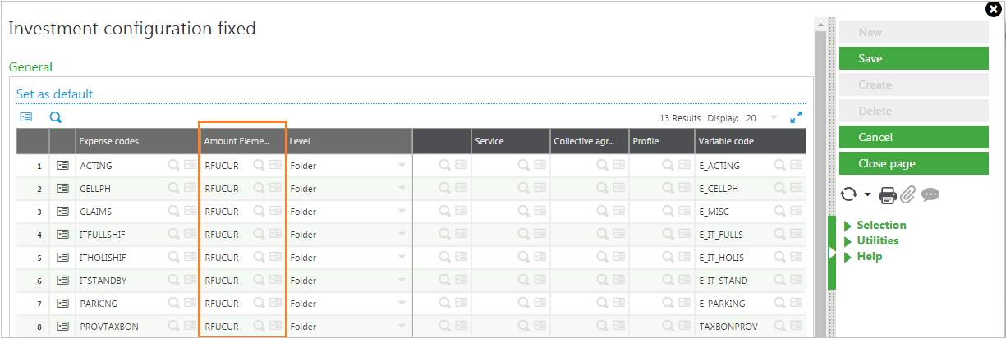Click the grid search magnifier icon
Viewport: 1006px width, 338px height.
click(x=56, y=117)
